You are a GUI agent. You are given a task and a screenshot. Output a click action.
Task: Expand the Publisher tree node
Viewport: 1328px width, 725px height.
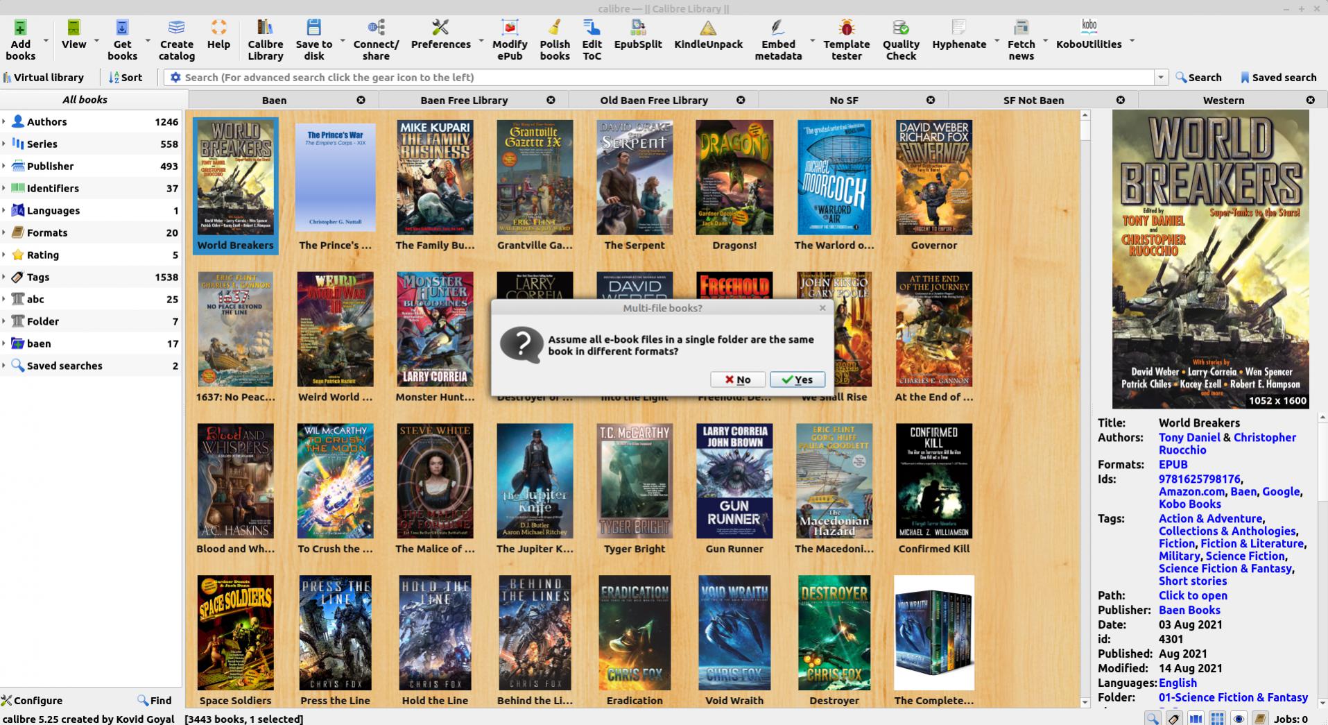point(4,166)
